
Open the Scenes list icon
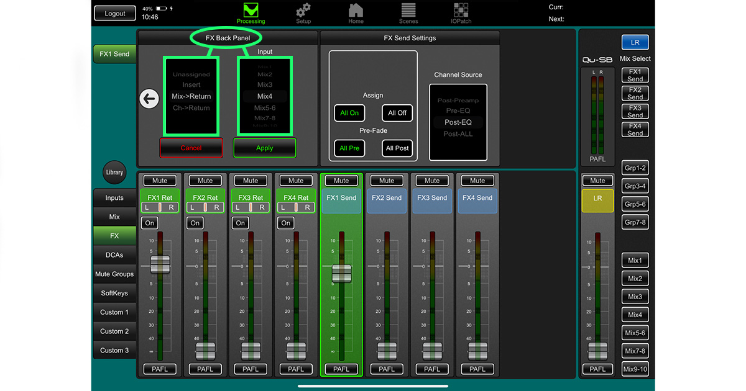click(408, 13)
